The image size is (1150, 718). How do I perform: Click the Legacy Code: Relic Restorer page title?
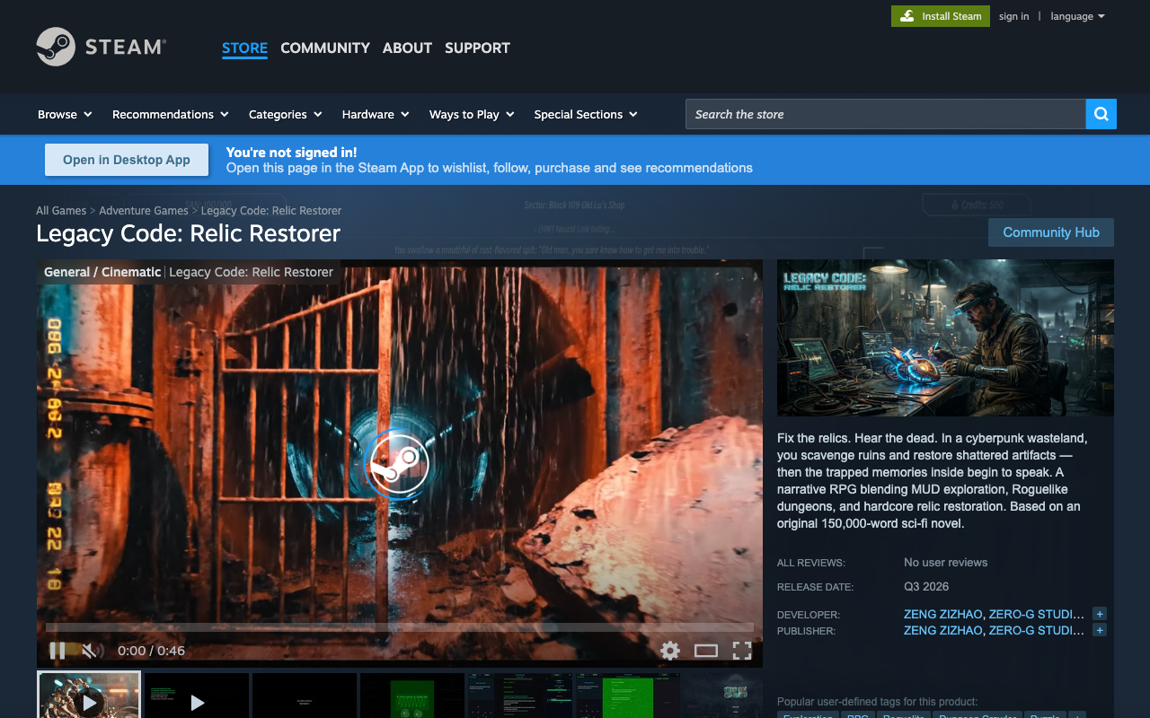[x=189, y=233]
